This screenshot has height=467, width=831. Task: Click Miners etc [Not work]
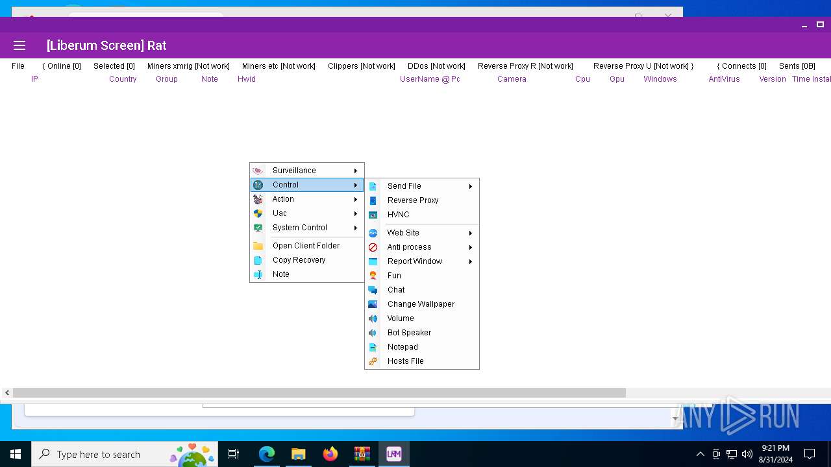[x=279, y=66]
